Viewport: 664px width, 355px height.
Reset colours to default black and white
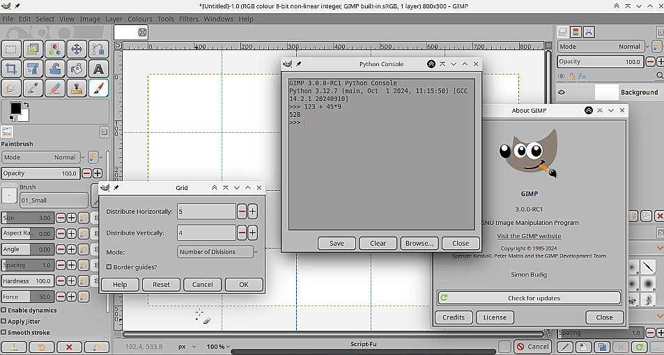(13, 119)
